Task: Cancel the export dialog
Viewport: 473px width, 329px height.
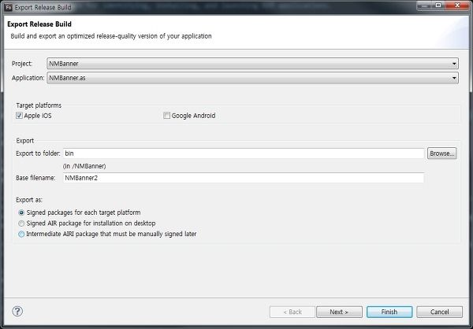Action: click(439, 312)
